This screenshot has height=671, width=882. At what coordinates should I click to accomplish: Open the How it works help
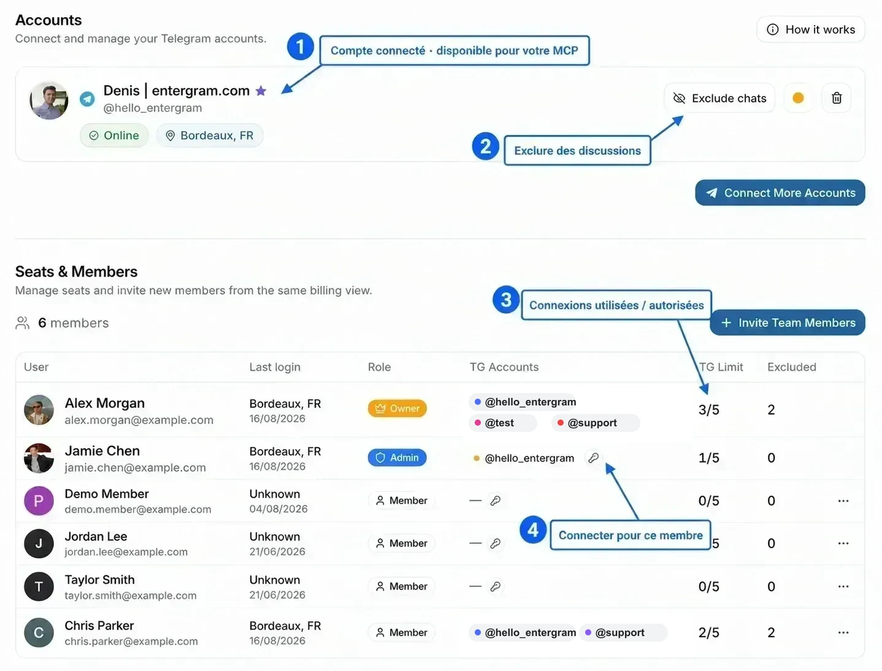810,29
